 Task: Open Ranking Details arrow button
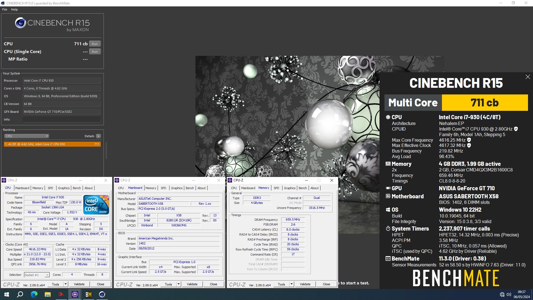coord(98,136)
